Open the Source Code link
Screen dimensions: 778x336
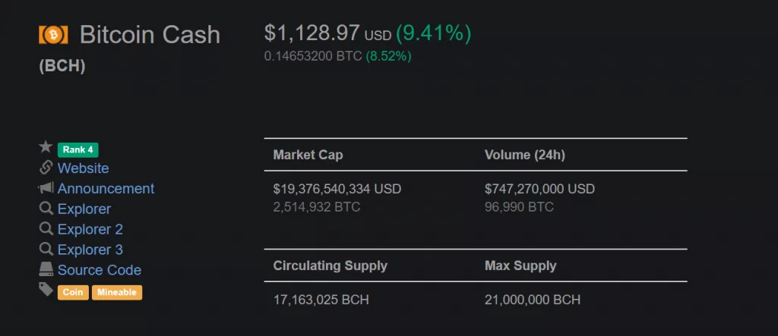pyautogui.click(x=100, y=269)
